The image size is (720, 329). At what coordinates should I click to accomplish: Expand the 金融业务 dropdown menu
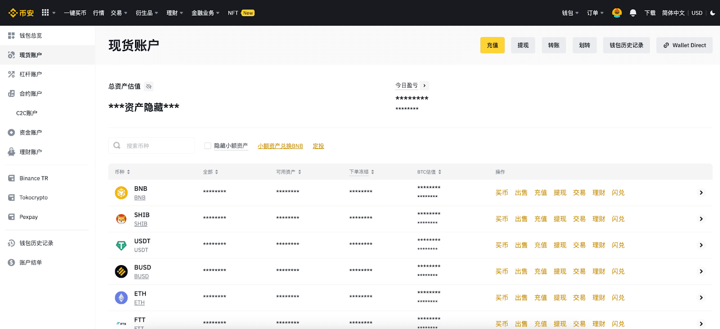click(x=205, y=13)
